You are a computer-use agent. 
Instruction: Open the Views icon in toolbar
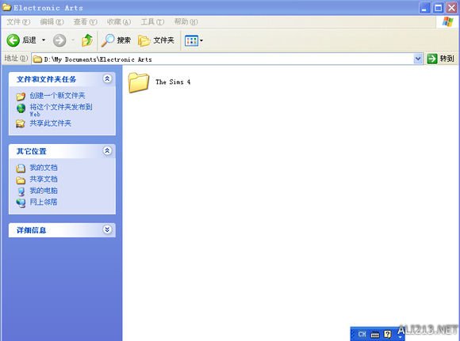point(191,40)
